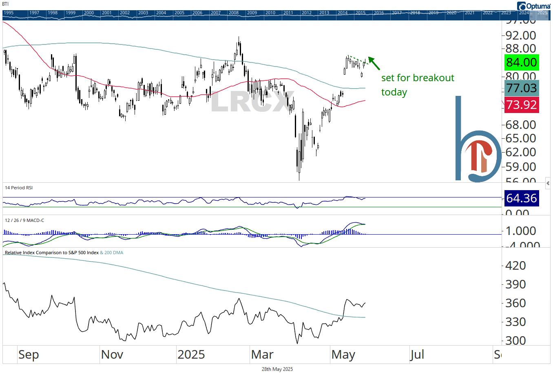Jump to 1995 on the overview timeline
The image size is (553, 377).
point(9,13)
